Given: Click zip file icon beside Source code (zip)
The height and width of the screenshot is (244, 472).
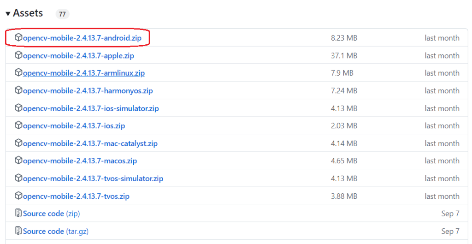Looking at the screenshot, I should pos(18,214).
